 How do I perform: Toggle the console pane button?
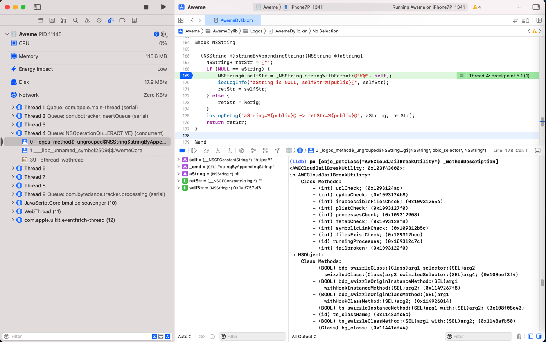539,337
